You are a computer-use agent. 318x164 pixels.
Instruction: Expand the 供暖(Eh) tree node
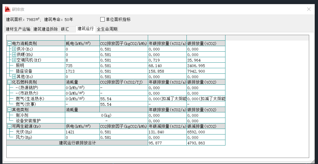coord(14,54)
